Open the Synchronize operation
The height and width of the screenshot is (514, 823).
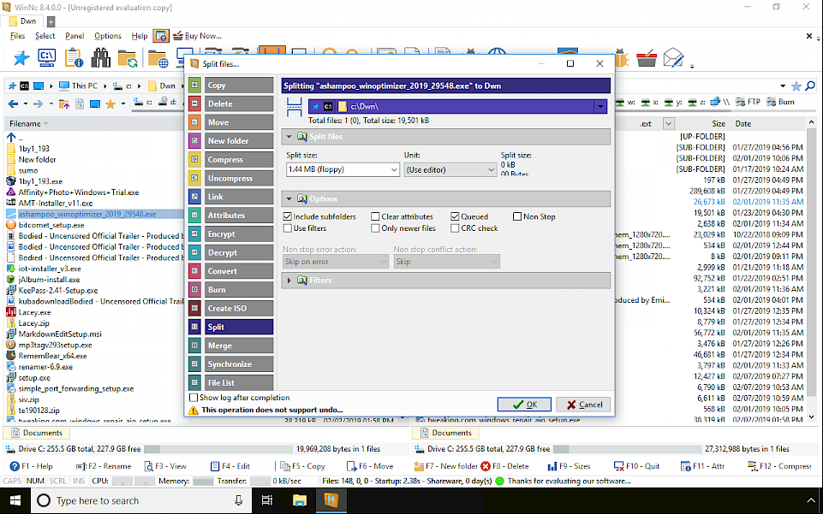pos(231,364)
